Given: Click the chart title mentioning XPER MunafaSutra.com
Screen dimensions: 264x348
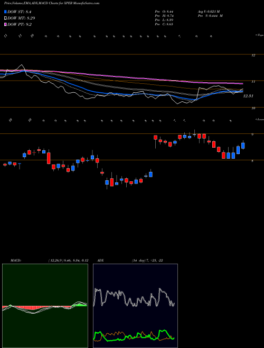Looking at the screenshot, I should 52,3.
